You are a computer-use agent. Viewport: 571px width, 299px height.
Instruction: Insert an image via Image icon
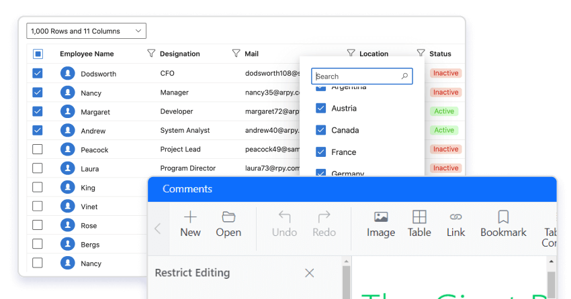click(x=381, y=217)
